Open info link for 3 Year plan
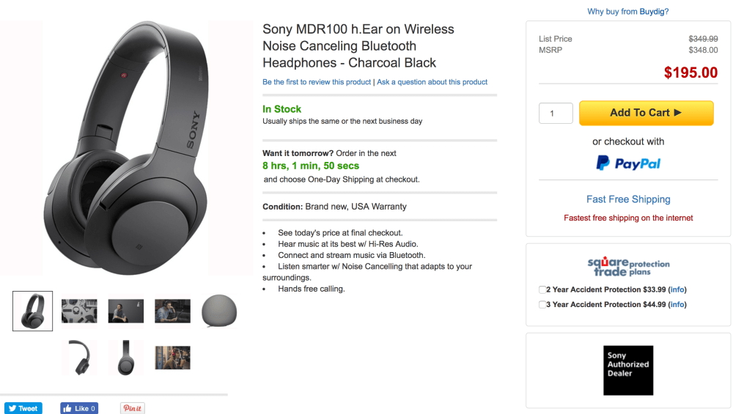The height and width of the screenshot is (414, 733). click(677, 304)
